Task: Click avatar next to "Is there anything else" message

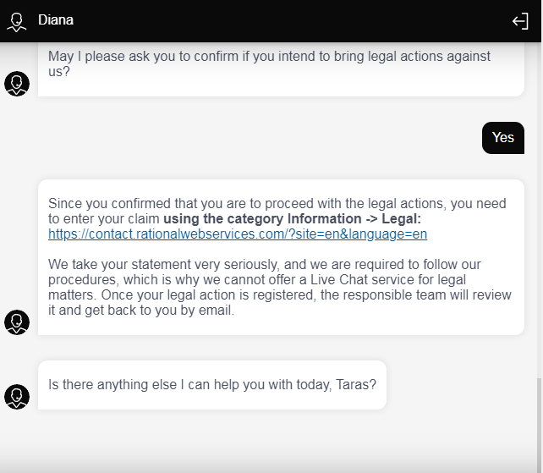Action: [x=17, y=397]
